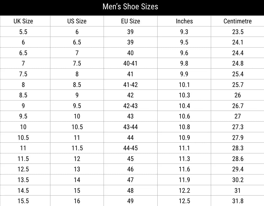Click the UK size 10.5 cell
The width and height of the screenshot is (264, 206).
click(x=23, y=138)
